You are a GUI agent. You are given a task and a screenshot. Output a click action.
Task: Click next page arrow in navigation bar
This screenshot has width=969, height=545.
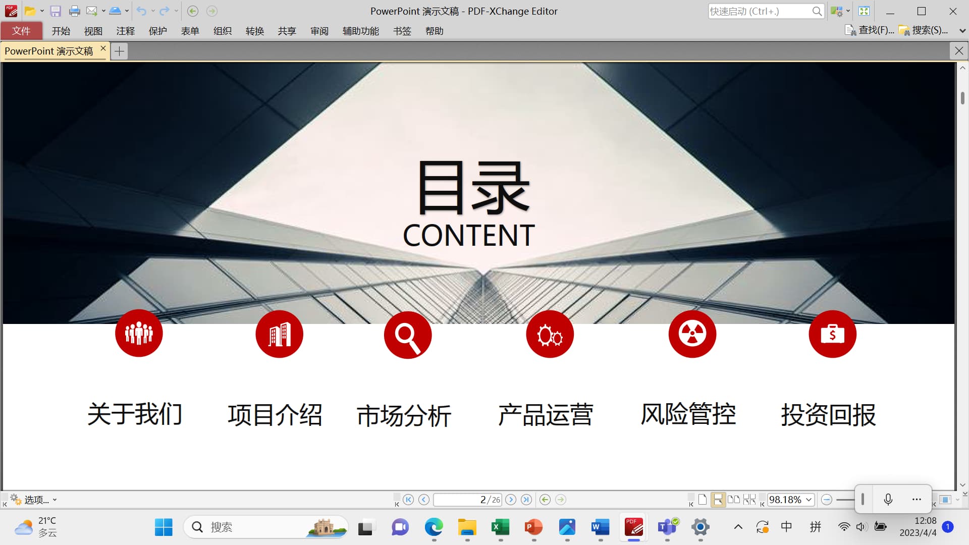tap(511, 500)
